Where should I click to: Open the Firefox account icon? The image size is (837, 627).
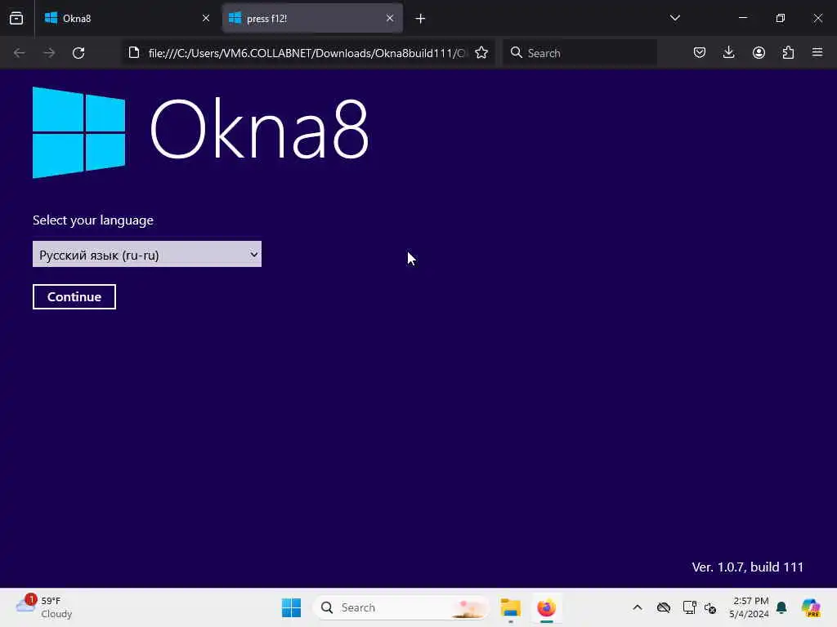tap(759, 52)
